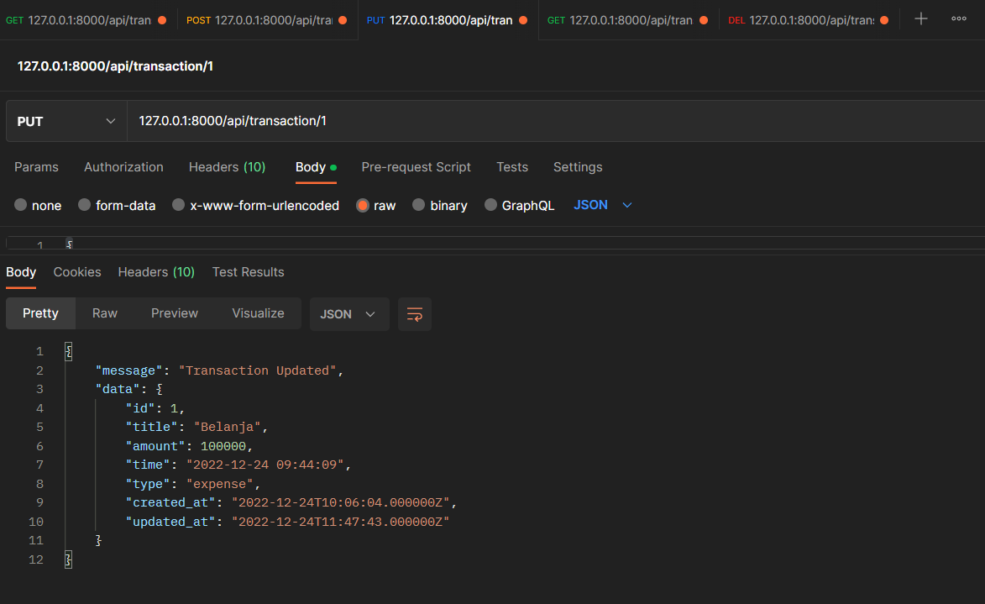Click the "id" key in response

coord(140,408)
